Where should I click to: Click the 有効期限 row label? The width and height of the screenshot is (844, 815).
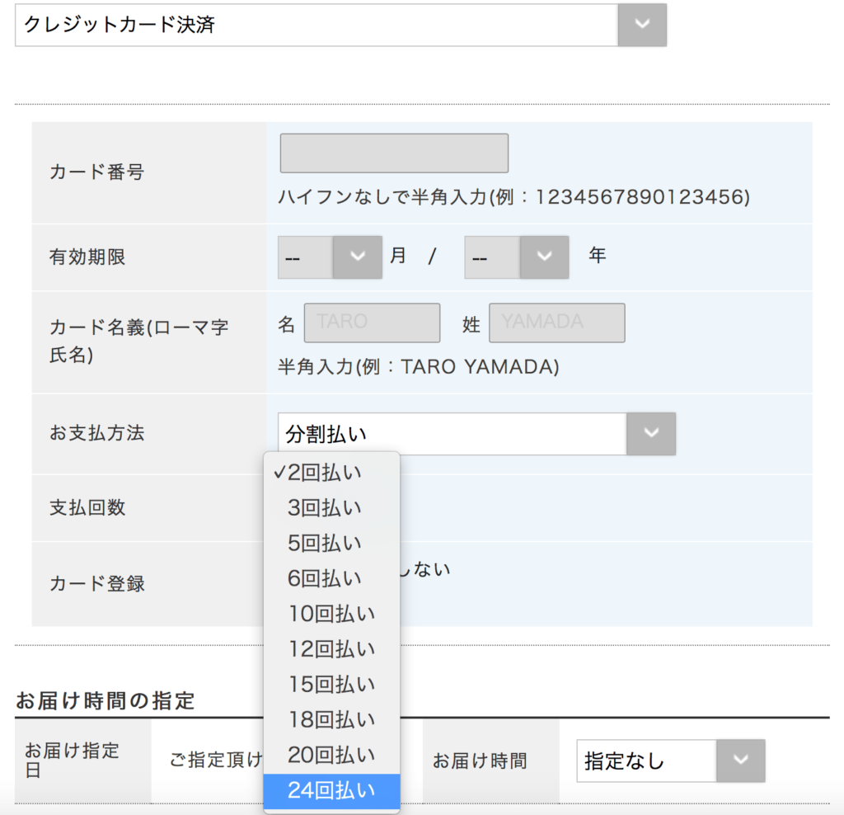pos(87,257)
